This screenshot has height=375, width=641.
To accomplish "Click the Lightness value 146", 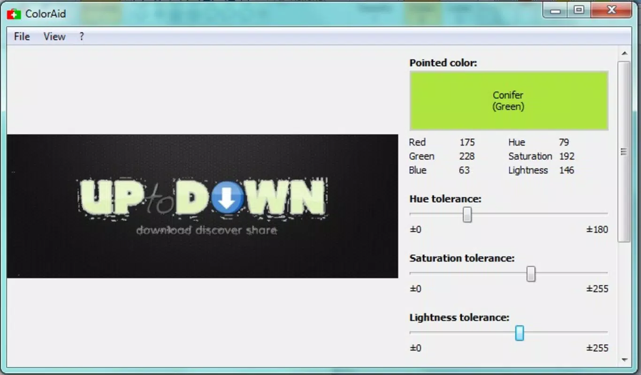I will pyautogui.click(x=567, y=170).
